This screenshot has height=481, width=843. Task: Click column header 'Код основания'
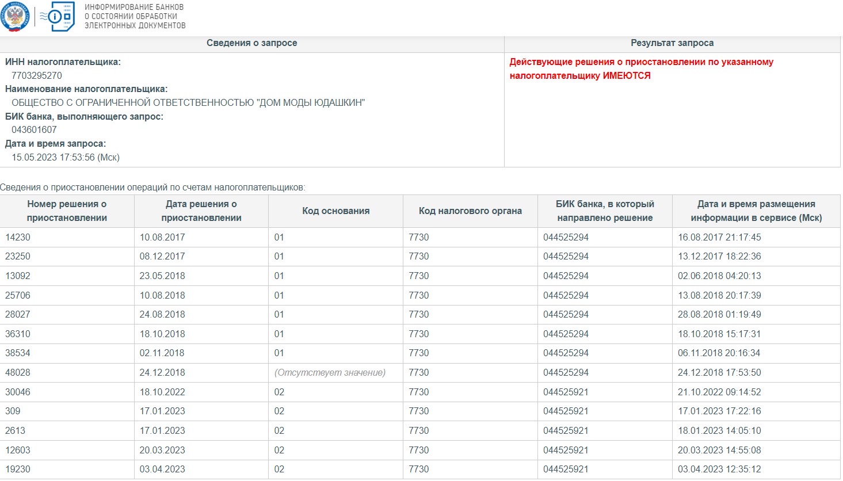tap(336, 211)
